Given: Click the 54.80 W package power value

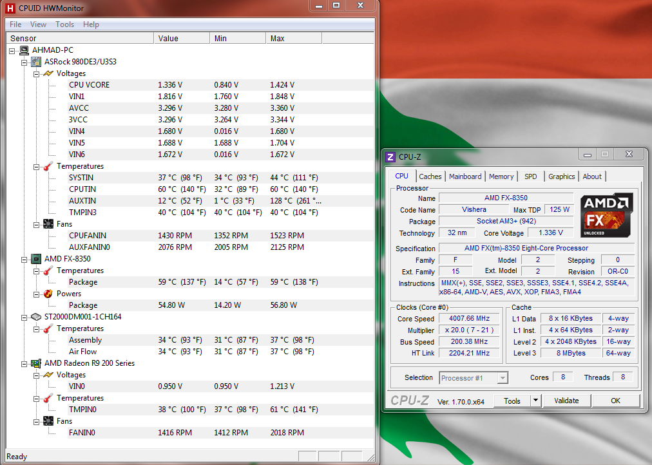Looking at the screenshot, I should (x=171, y=305).
